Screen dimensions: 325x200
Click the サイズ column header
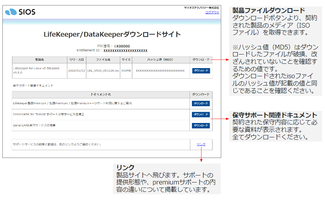[126, 60]
